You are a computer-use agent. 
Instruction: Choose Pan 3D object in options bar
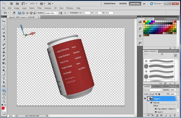coord(27,13)
